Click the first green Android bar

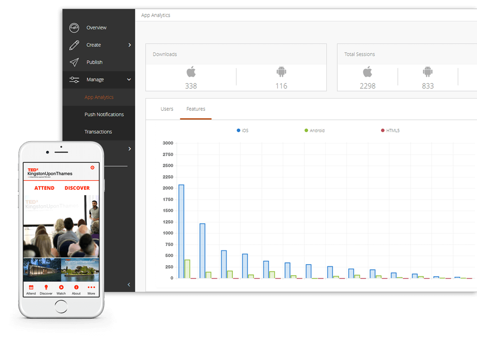coord(187,269)
